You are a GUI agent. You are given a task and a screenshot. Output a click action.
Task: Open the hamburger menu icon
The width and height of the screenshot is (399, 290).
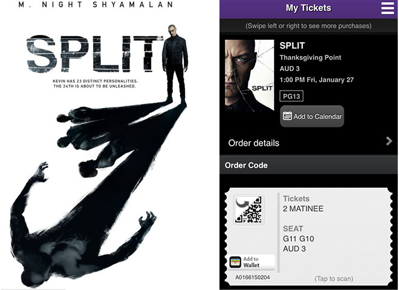click(x=388, y=8)
